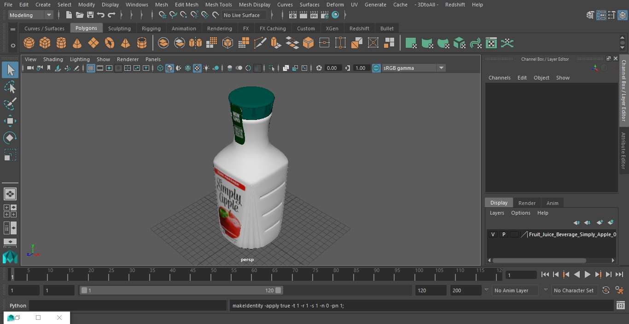Click the Redo arrow icon
This screenshot has height=324, width=629.
click(111, 15)
